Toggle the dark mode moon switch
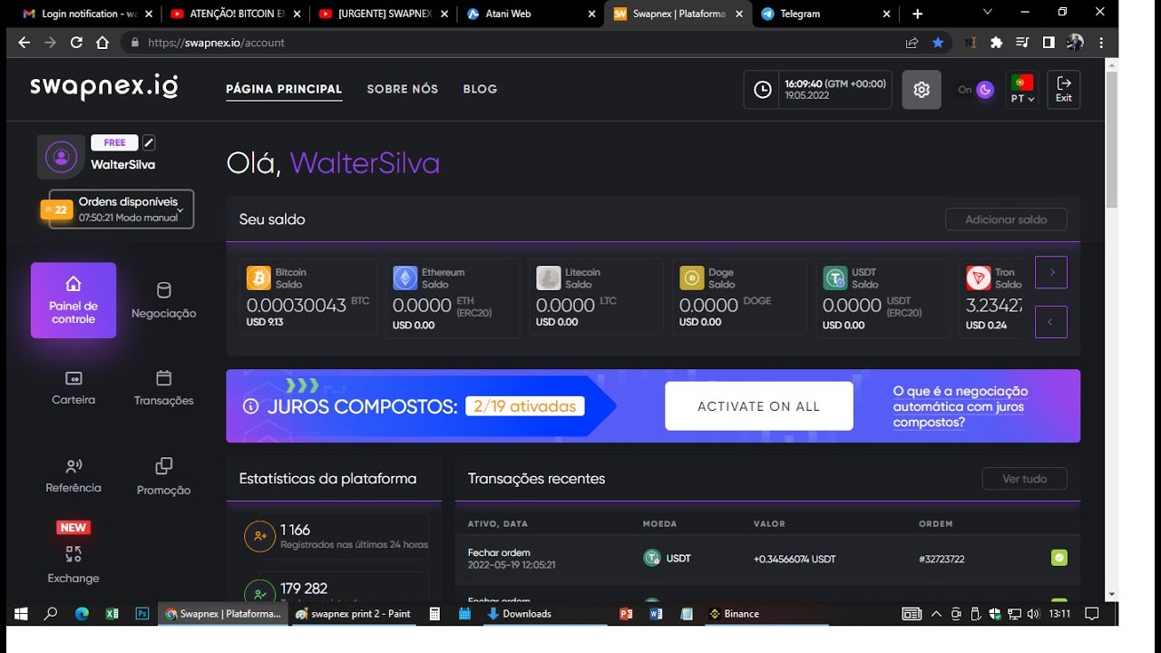This screenshot has height=653, width=1161. [985, 90]
